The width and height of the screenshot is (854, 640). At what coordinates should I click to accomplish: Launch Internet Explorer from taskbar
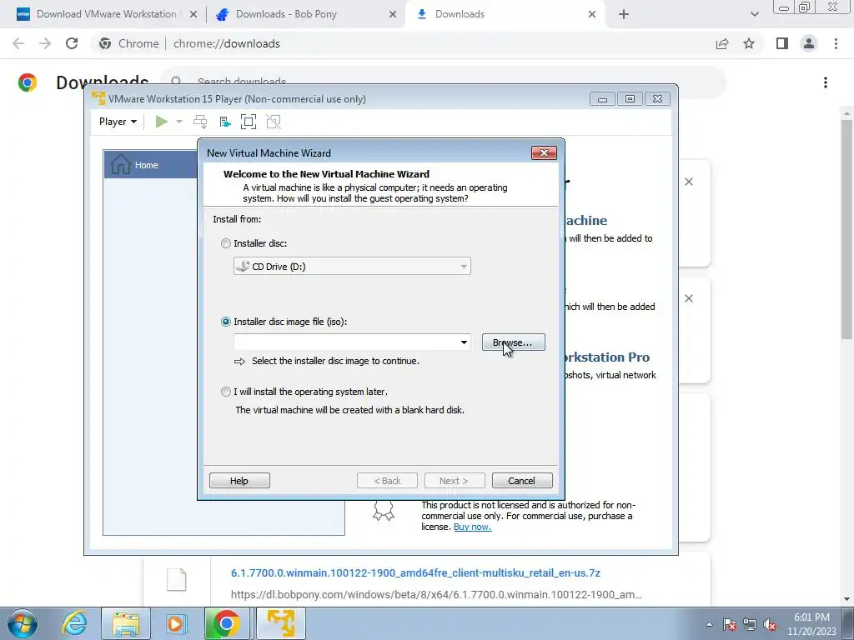[x=74, y=623]
